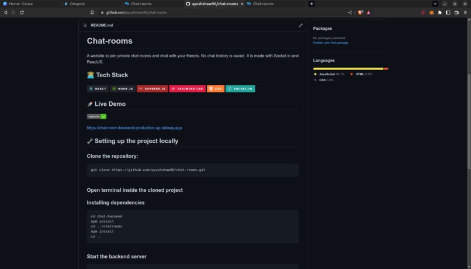
Task: Click the Clone the repository heading
Action: coord(112,156)
